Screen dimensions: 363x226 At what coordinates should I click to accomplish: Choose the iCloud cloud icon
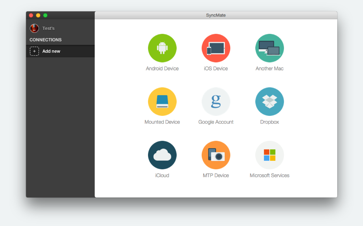tap(162, 155)
